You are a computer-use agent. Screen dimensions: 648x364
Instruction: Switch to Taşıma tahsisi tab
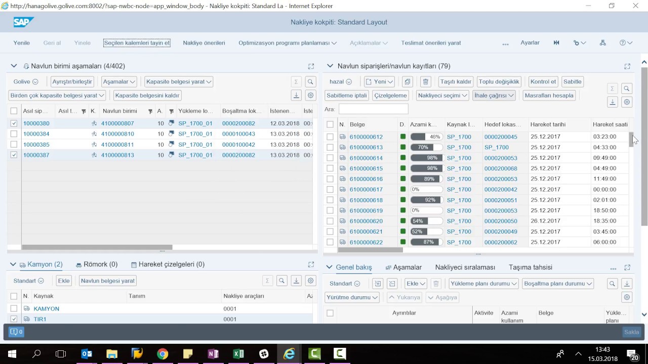point(531,267)
